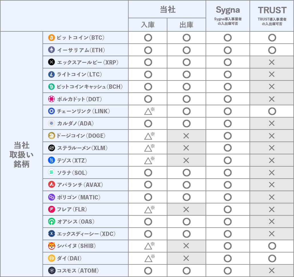Click the Polkadot (DOT) pink icon
The width and height of the screenshot is (294, 277).
[x=51, y=99]
